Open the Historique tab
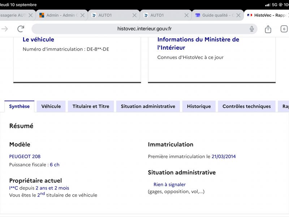Screen dimensions: 289x217 point(199,106)
